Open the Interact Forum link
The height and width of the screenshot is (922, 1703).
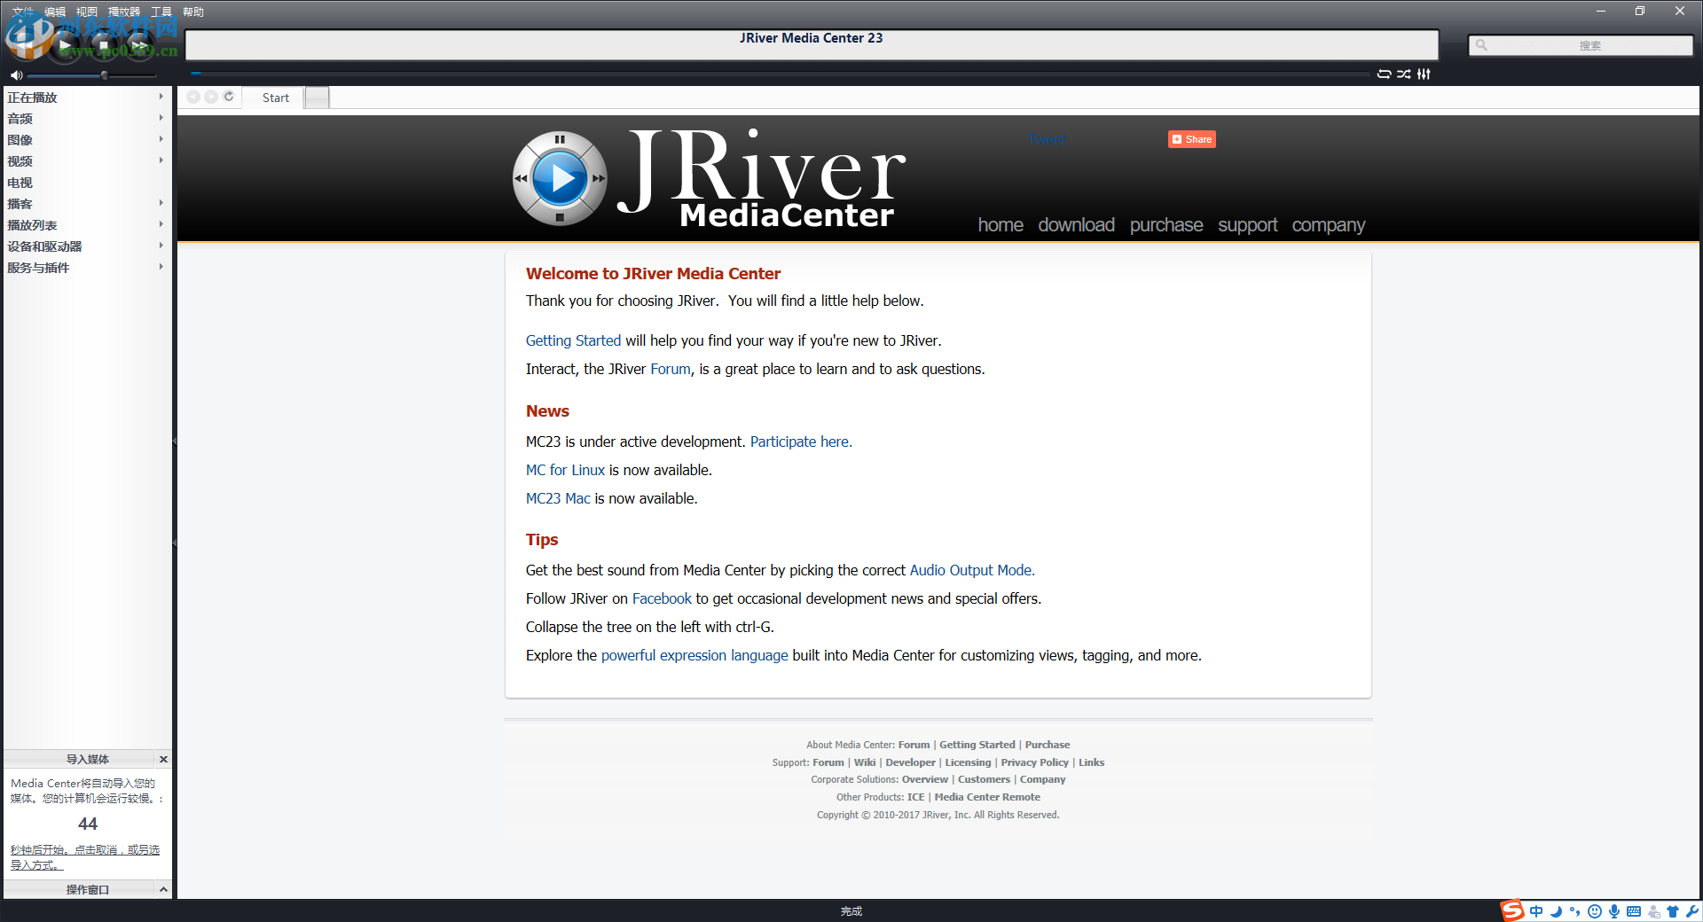click(x=671, y=369)
